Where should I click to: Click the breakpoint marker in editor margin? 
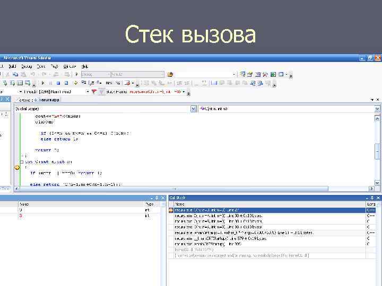tap(17, 167)
